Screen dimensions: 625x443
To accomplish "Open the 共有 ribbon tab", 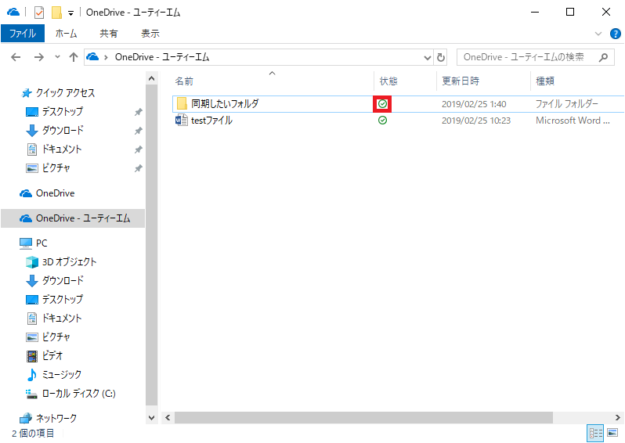I will pyautogui.click(x=108, y=34).
